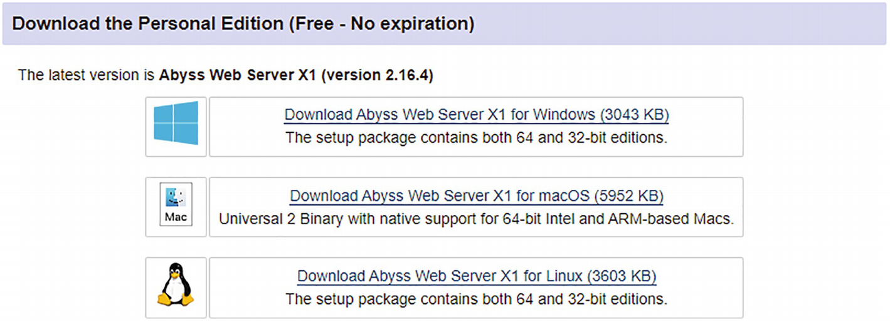890x322 pixels.
Task: Click the Windows logo icon
Action: point(176,123)
